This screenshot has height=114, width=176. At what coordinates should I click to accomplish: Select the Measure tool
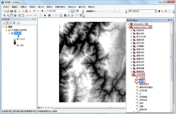(61, 15)
